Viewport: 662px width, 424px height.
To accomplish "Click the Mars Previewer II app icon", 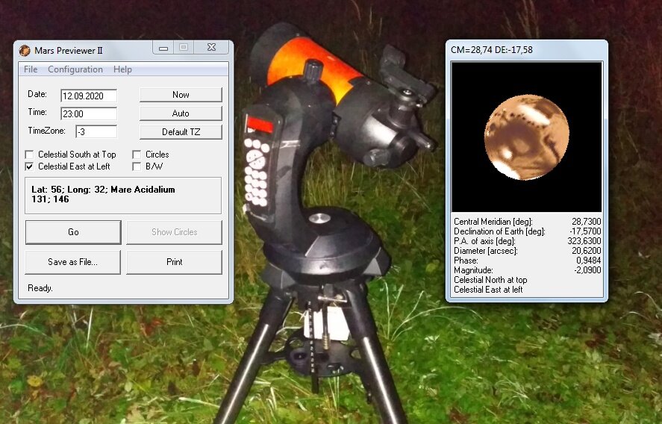I will (x=25, y=51).
